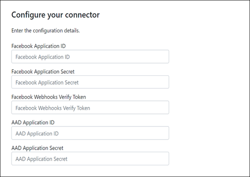Select the Facebook Webhooks Verify Token field
Screen dimensions: 250x177
90,108
